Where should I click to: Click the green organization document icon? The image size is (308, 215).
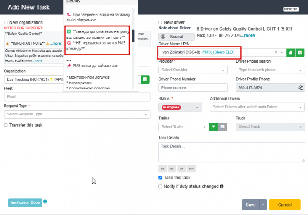[x=145, y=79]
